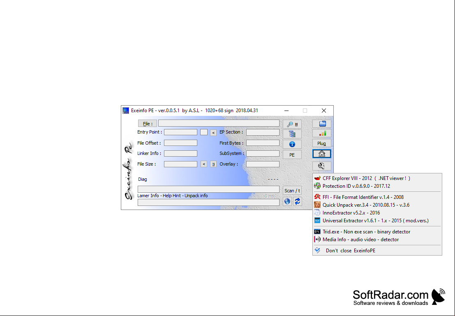The width and height of the screenshot is (455, 316).
Task: Select Universal Extractor v1.6.1 entry
Action: click(377, 221)
